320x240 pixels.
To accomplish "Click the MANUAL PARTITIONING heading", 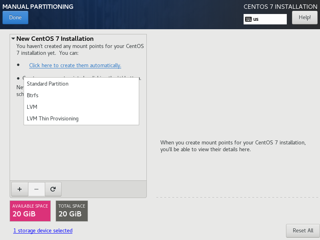I will [38, 6].
